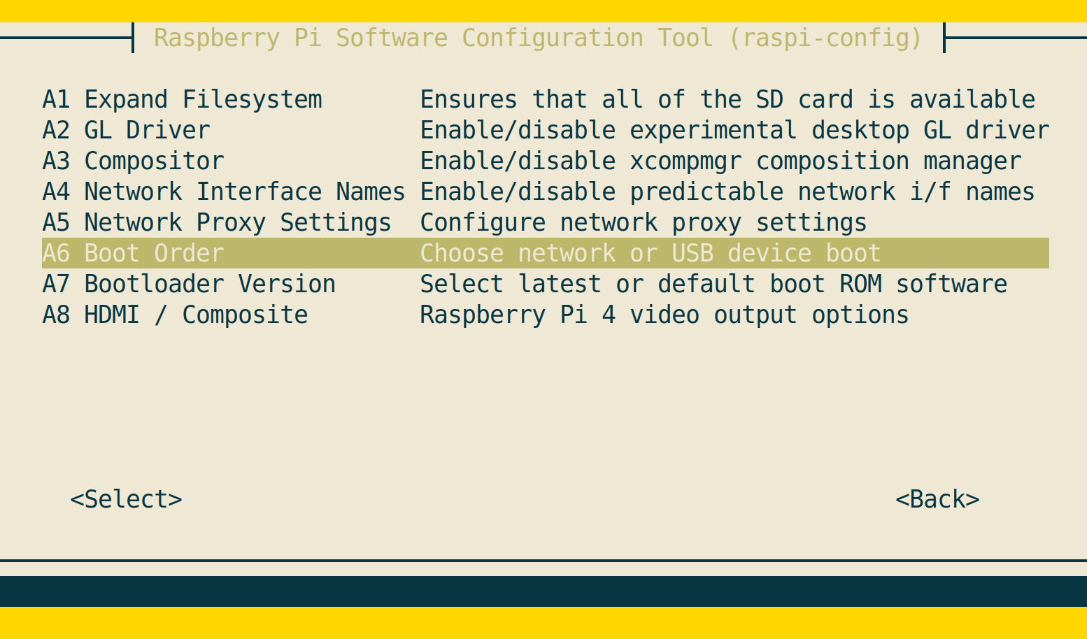Screen dimensions: 1087x639
Task: Select A4 Network Interface Names
Action: tap(223, 192)
